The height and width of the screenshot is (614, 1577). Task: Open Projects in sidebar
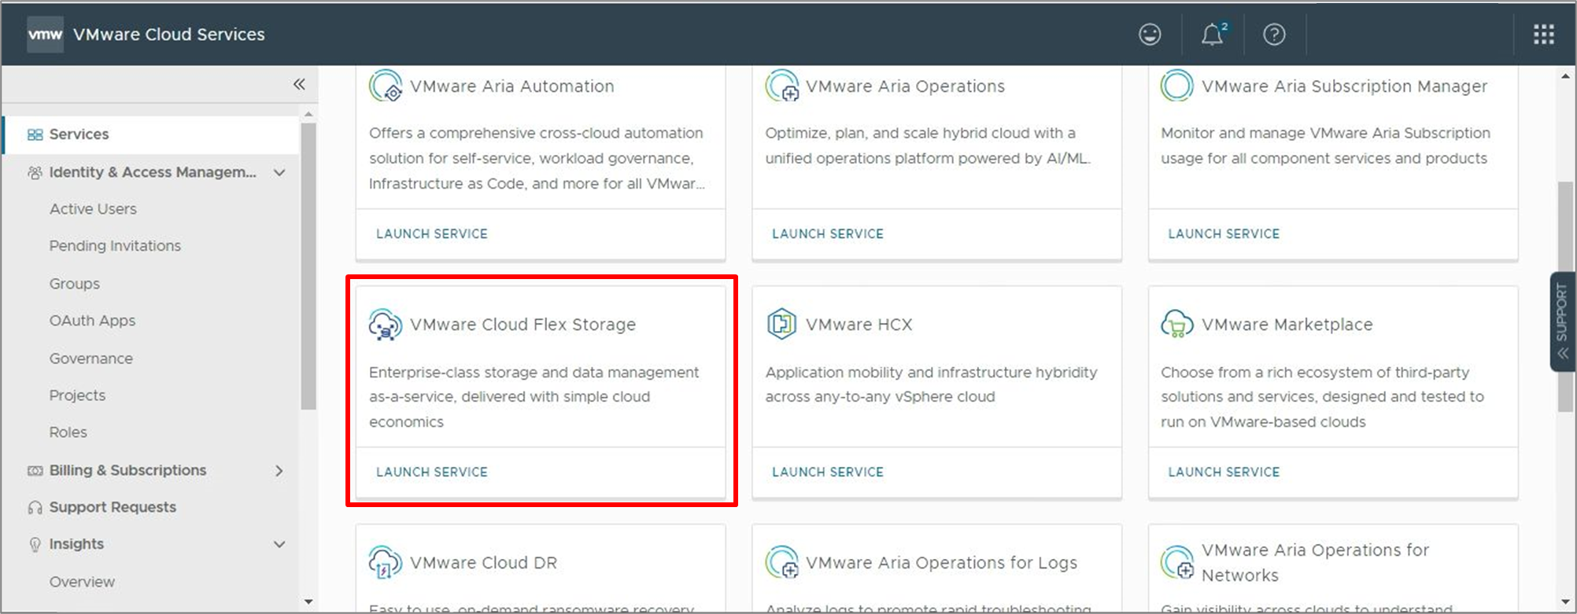pyautogui.click(x=77, y=395)
